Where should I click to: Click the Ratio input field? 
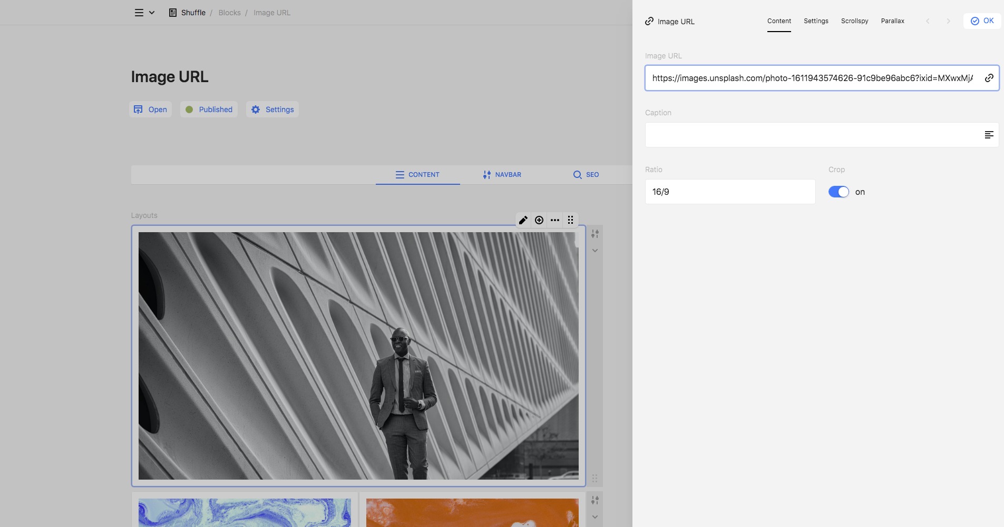tap(730, 192)
